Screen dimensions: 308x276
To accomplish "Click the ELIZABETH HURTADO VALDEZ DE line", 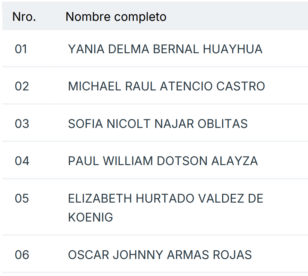I will (166, 198).
